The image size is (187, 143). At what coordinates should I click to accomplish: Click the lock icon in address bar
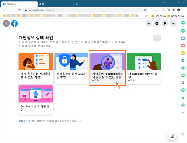click(x=26, y=10)
